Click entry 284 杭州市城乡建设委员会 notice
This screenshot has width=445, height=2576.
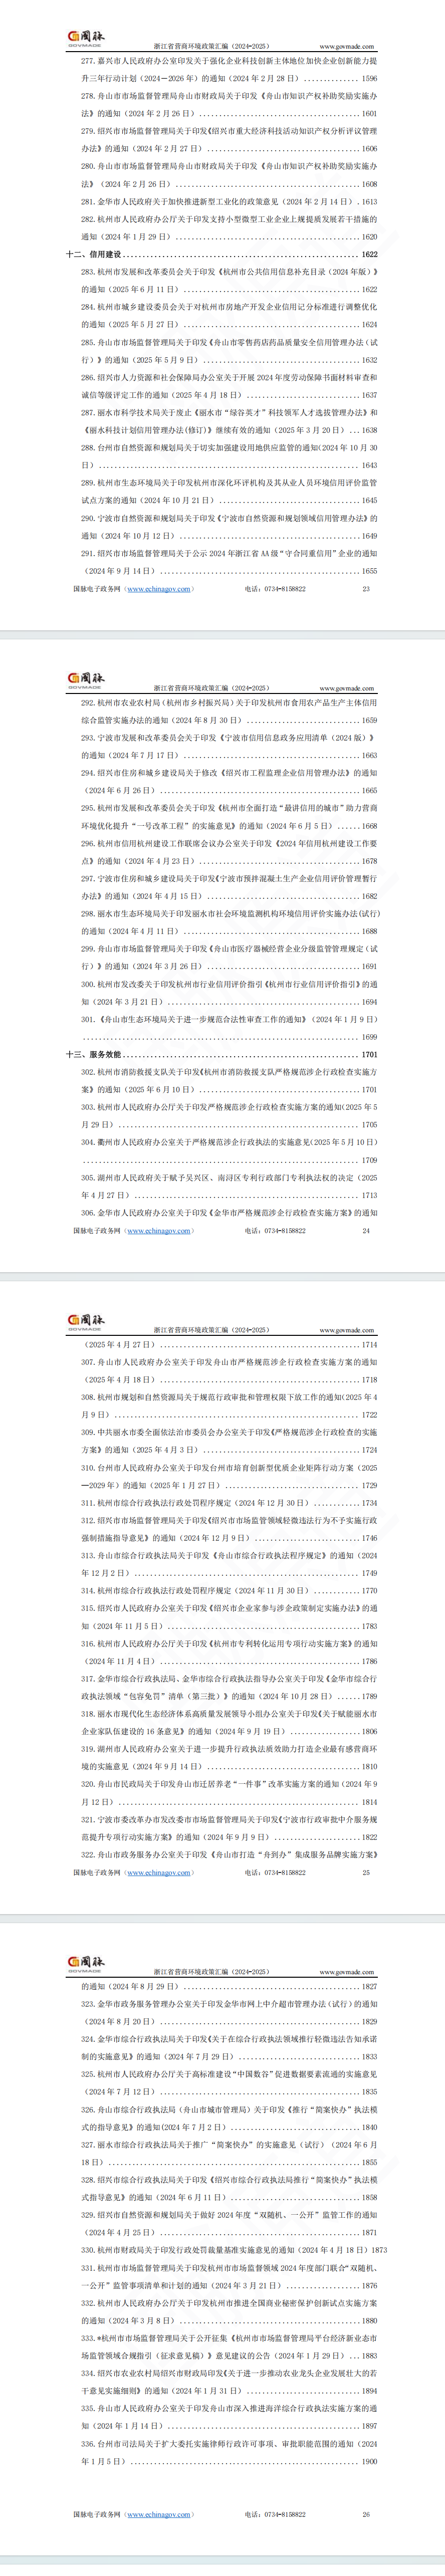229,315
